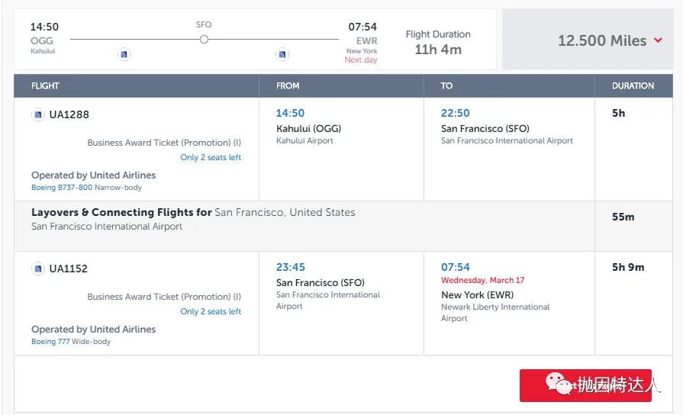Click airline logo on OGG–SFO segment line

pyautogui.click(x=124, y=54)
